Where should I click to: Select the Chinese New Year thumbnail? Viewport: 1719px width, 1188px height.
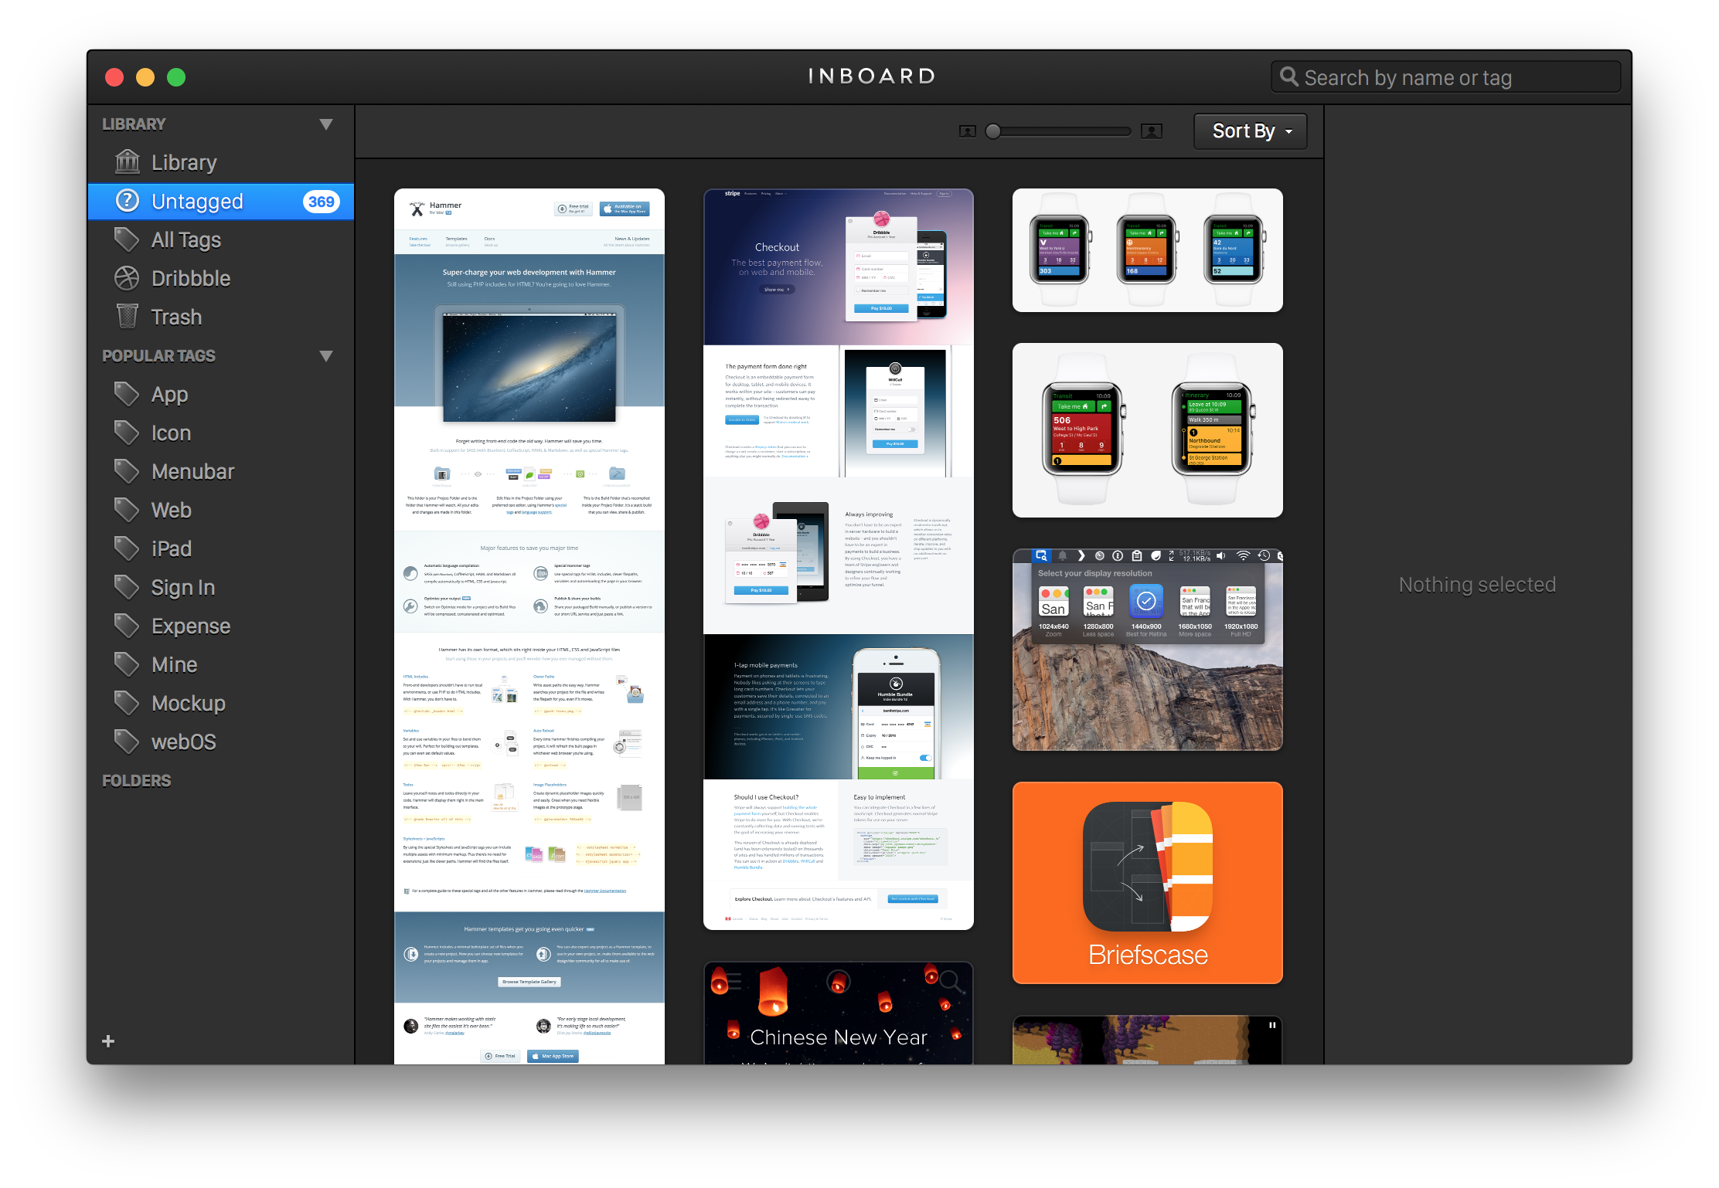click(838, 1013)
